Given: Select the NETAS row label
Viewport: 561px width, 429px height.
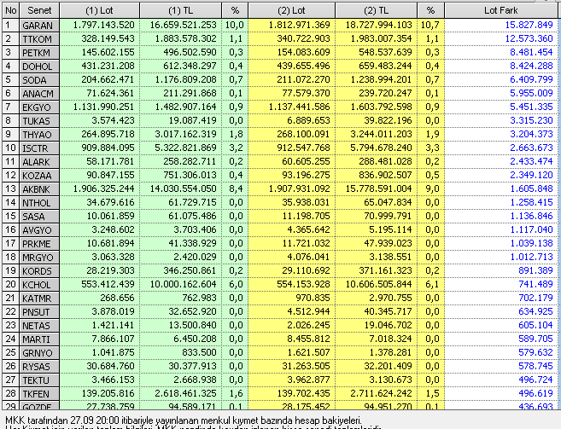Looking at the screenshot, I should point(39,326).
